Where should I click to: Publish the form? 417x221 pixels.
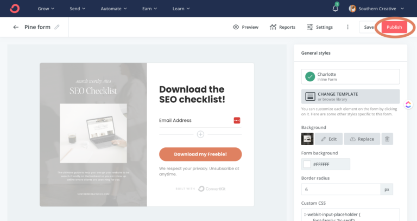pyautogui.click(x=394, y=27)
